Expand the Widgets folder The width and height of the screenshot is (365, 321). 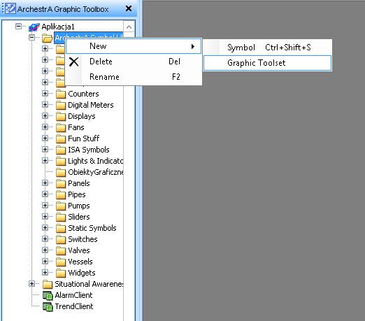[45, 273]
